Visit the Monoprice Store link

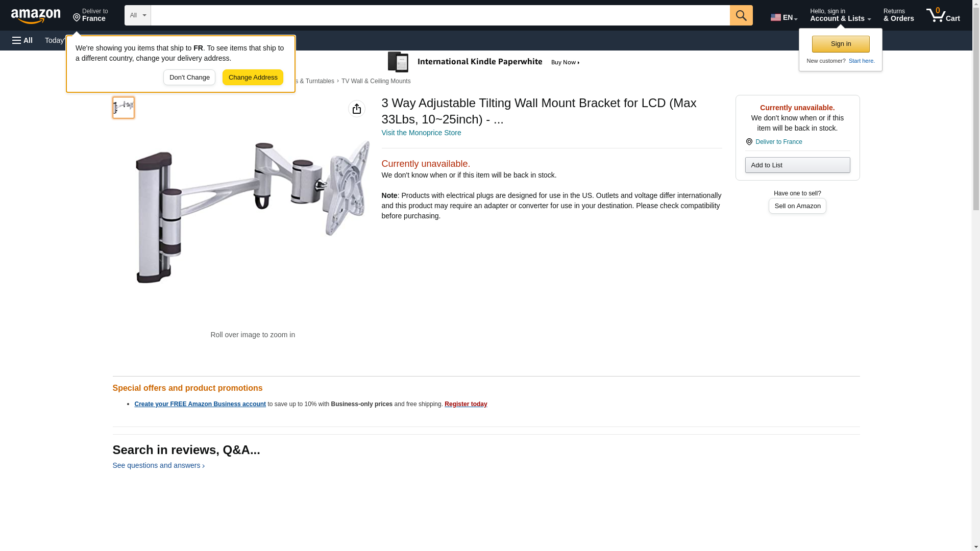tap(421, 133)
